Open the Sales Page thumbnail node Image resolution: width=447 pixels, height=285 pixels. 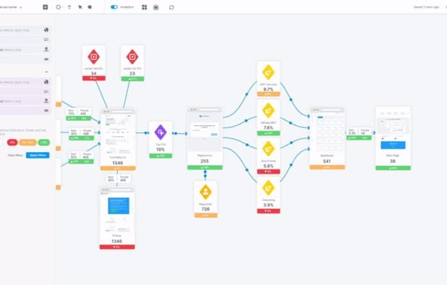click(393, 138)
